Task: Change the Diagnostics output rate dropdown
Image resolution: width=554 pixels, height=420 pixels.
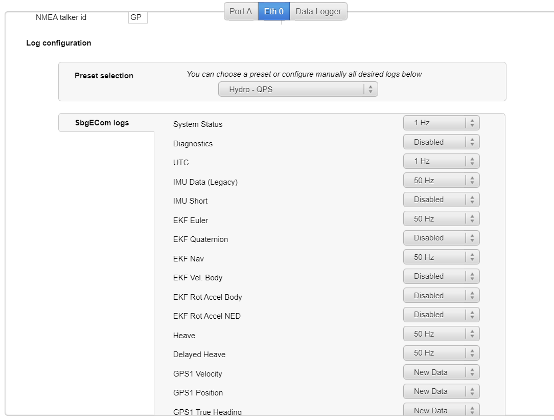Action: click(x=441, y=142)
